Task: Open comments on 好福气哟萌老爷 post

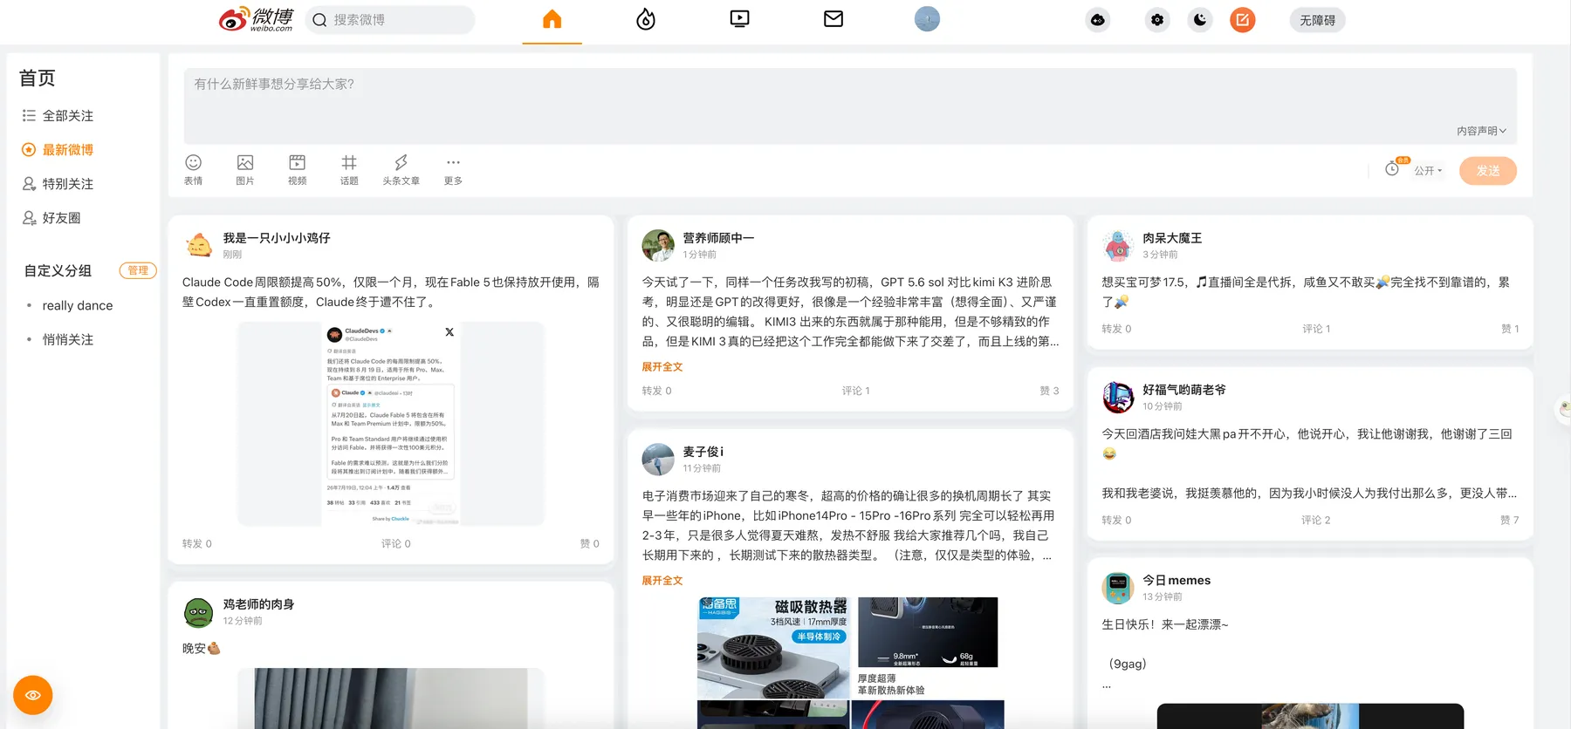Action: pyautogui.click(x=1316, y=520)
